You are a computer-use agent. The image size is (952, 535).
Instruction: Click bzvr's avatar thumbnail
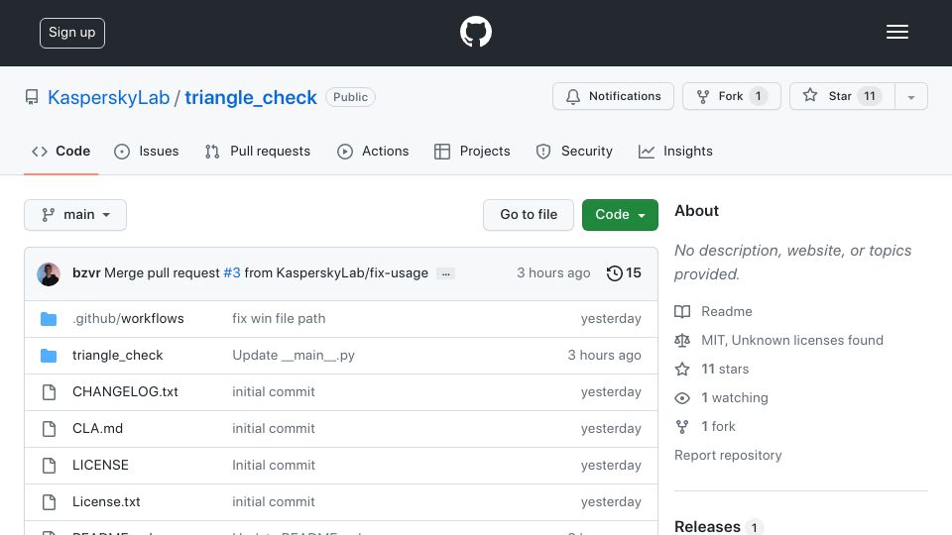tap(49, 274)
